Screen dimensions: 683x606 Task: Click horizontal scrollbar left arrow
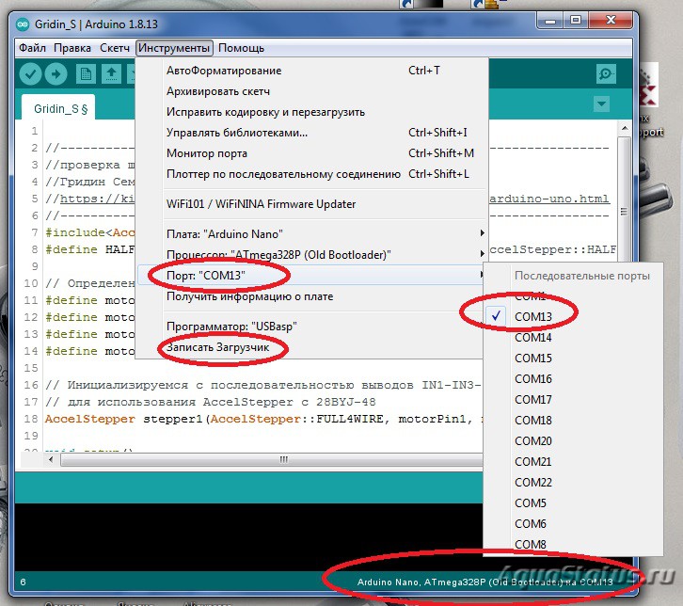pyautogui.click(x=51, y=459)
